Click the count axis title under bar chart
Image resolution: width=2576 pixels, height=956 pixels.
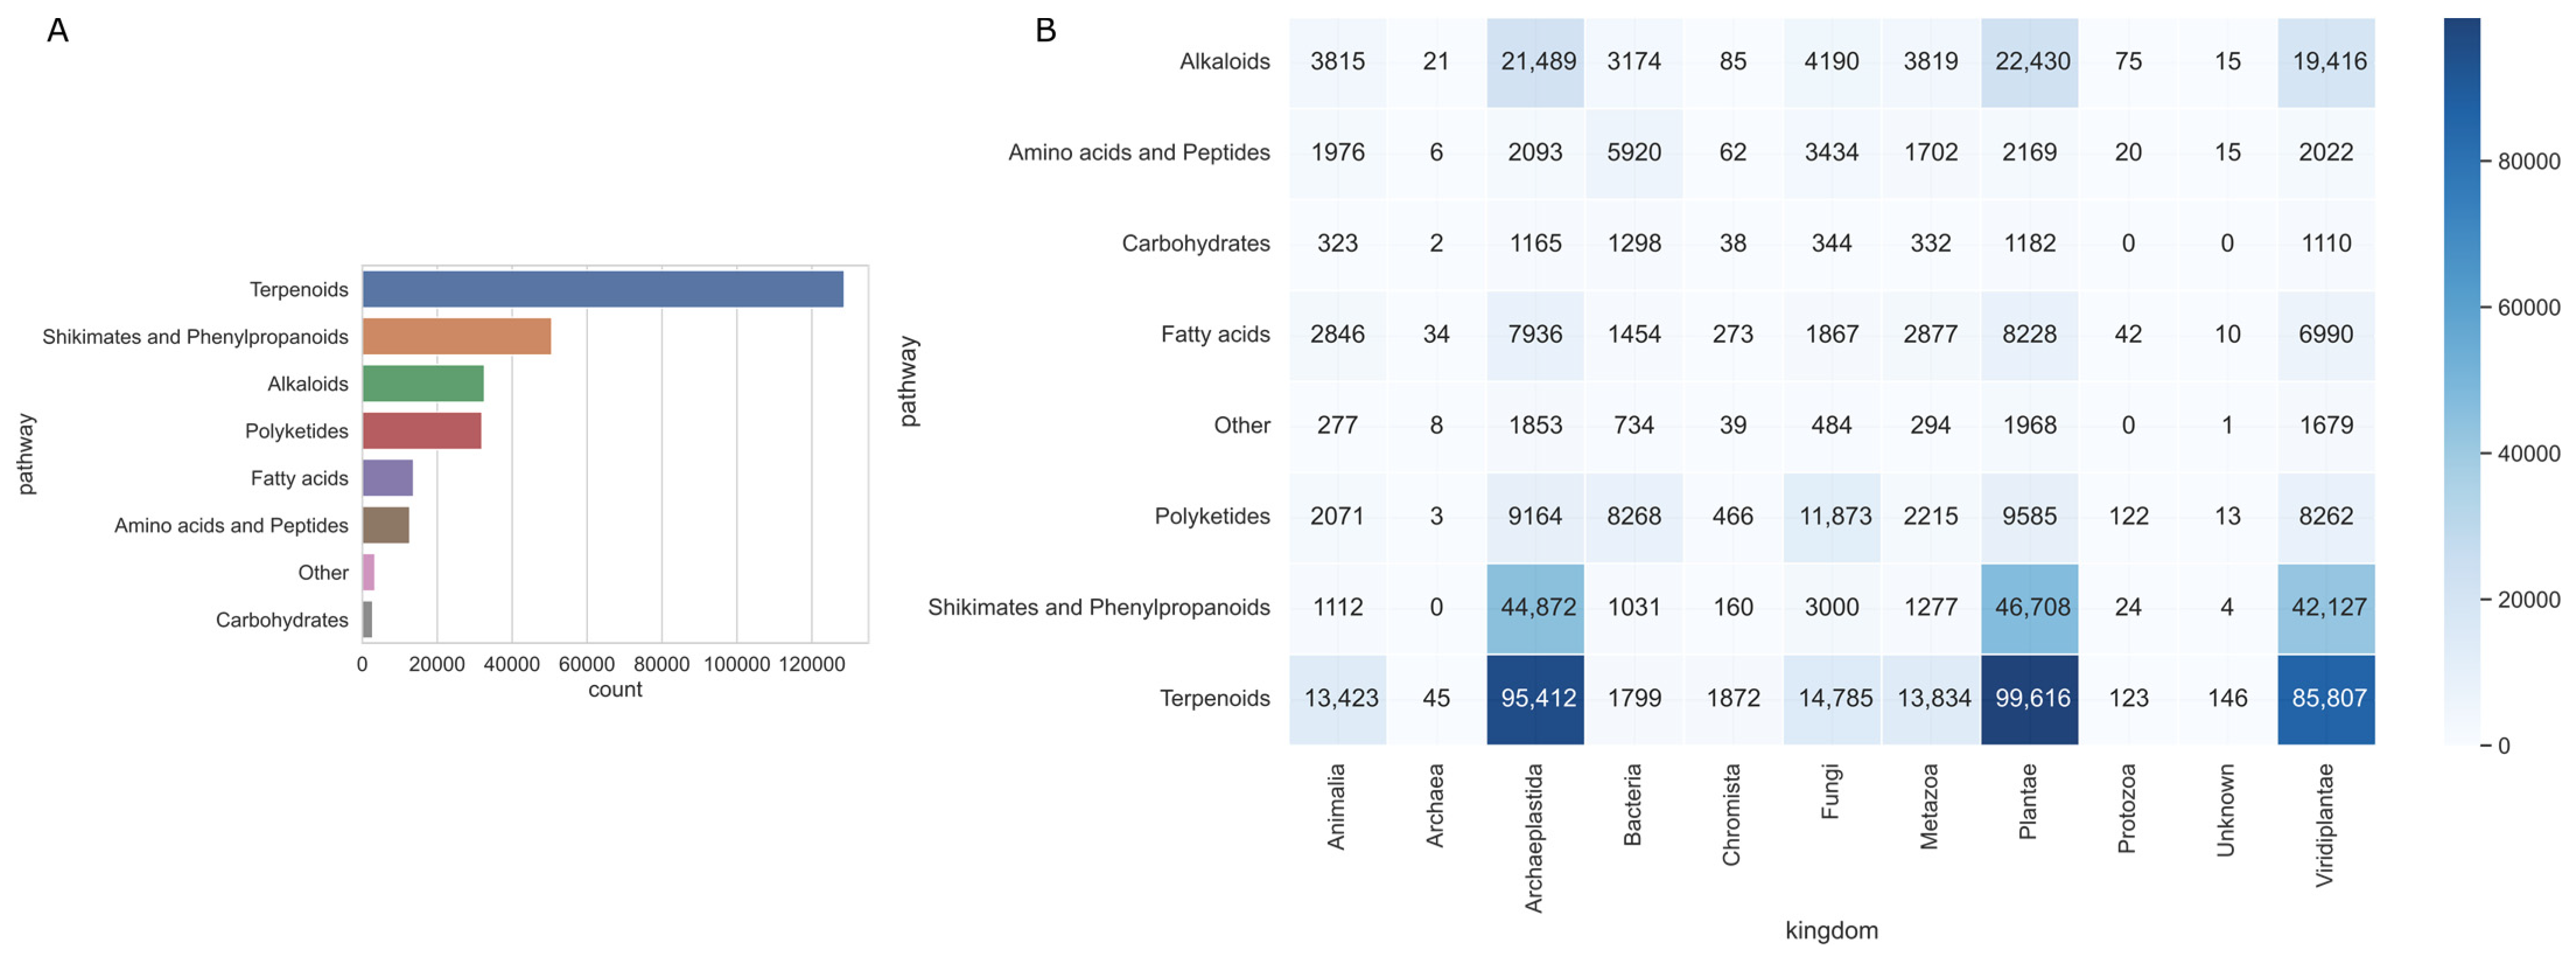click(615, 689)
